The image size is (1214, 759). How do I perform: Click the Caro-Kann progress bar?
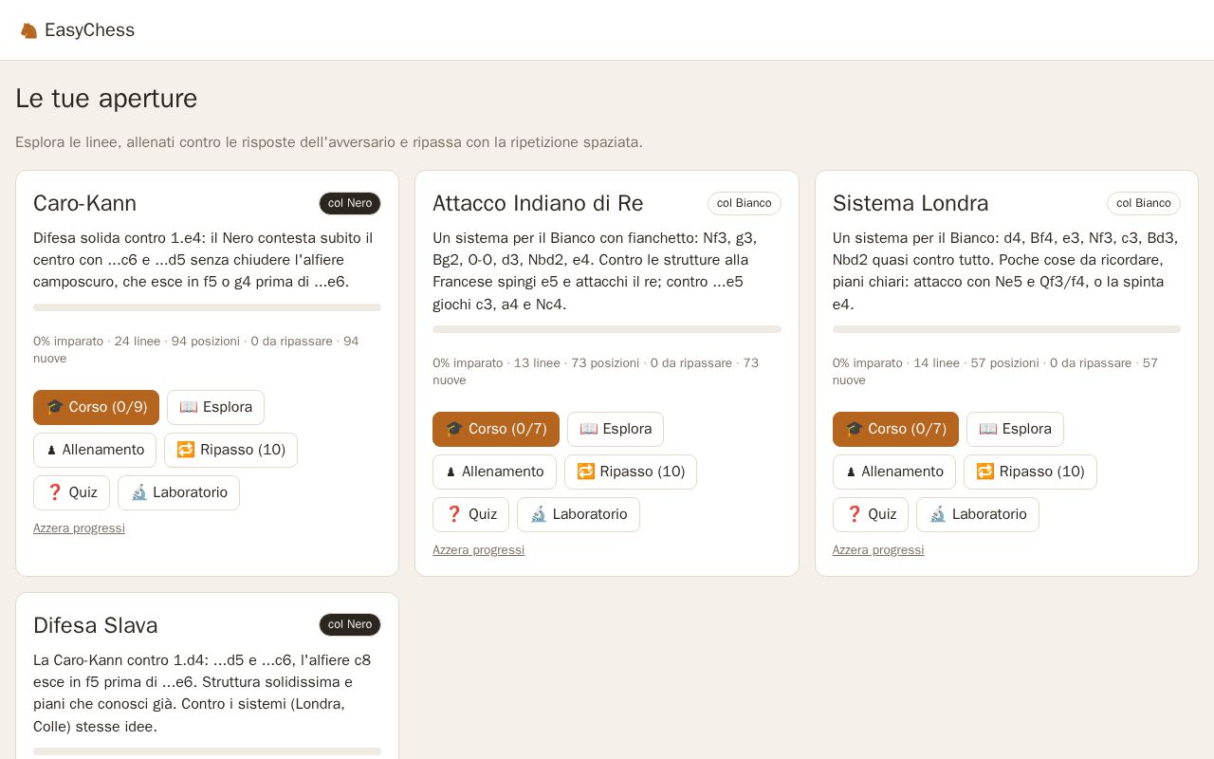tap(207, 307)
